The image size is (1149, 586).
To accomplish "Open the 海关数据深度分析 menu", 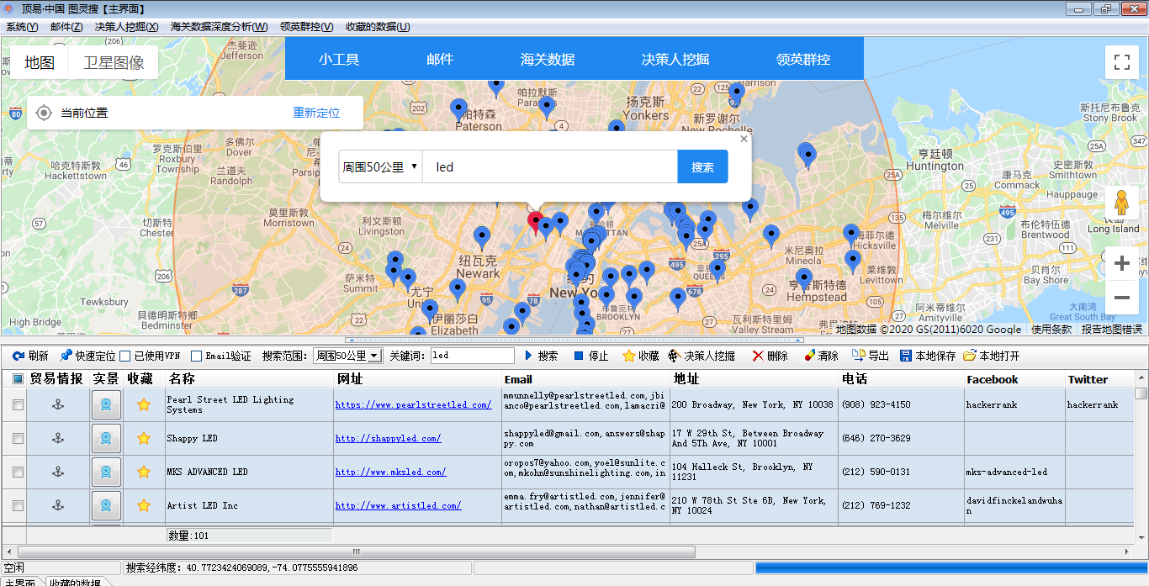I will tap(219, 27).
